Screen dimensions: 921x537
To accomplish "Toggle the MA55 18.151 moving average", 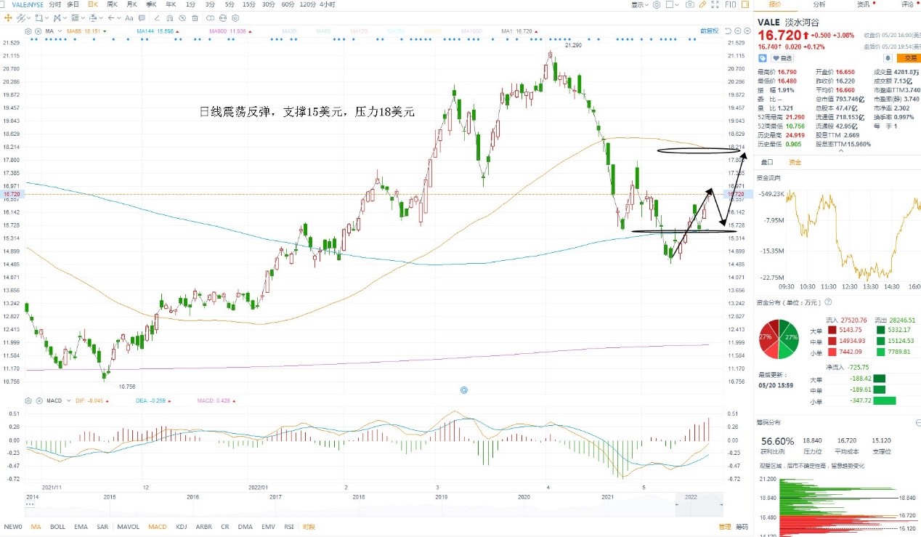I will coord(86,31).
